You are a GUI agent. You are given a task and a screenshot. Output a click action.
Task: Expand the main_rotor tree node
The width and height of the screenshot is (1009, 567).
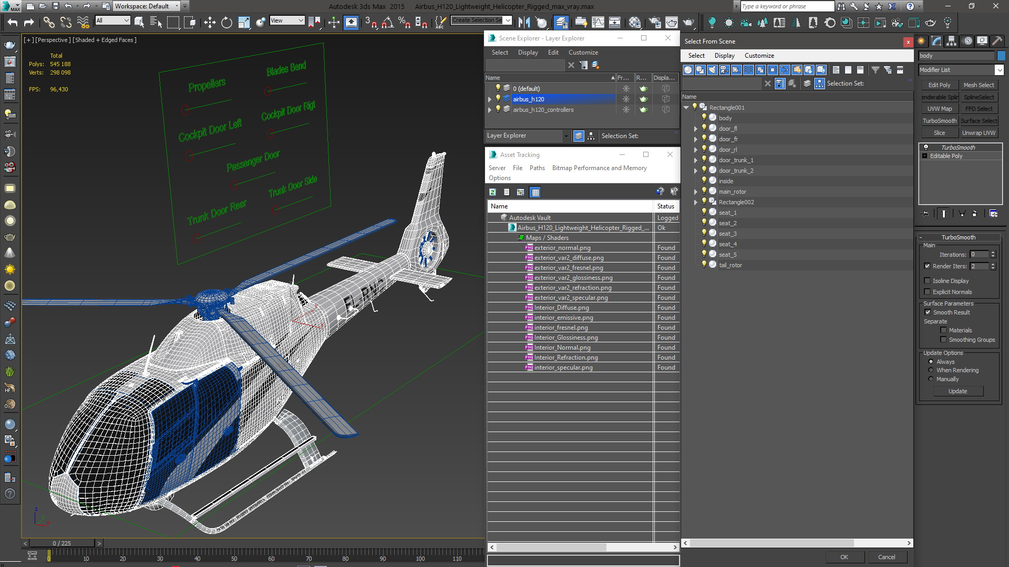pyautogui.click(x=696, y=192)
